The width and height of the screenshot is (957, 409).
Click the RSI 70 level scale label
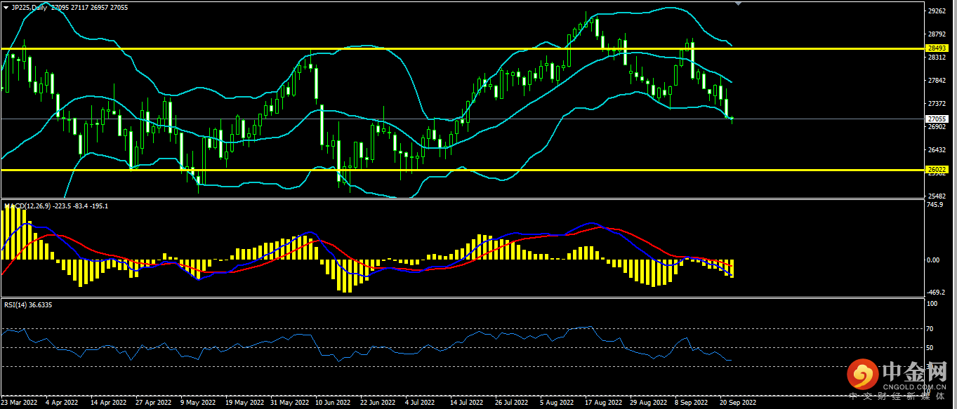tap(930, 328)
